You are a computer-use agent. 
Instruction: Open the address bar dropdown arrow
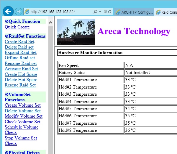pyautogui.click(x=100, y=12)
